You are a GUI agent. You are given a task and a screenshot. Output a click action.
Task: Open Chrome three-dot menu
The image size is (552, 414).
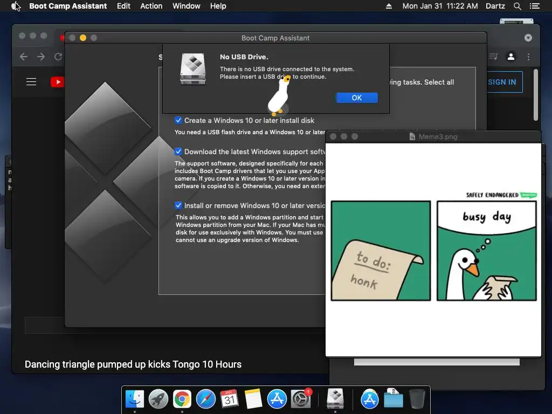tap(528, 57)
